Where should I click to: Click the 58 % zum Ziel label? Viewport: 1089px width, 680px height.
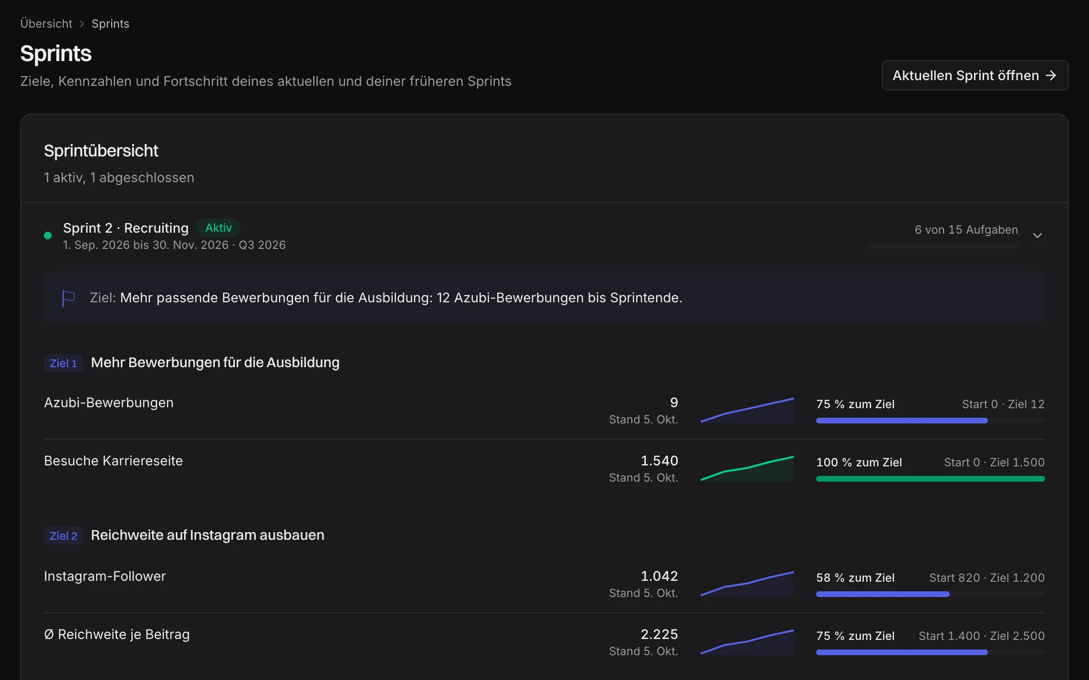[855, 577]
